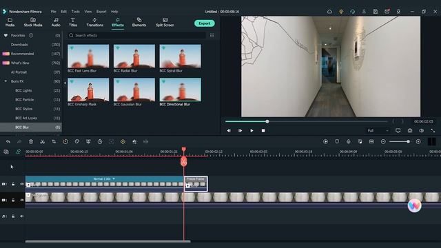Open the Split Screen tab

tap(165, 22)
